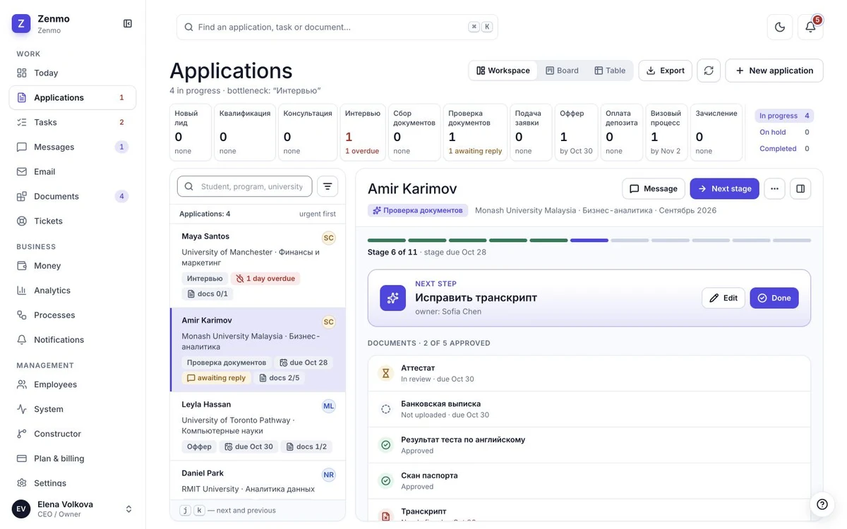
Task: Toggle the side panel layout icon
Action: pyautogui.click(x=800, y=188)
